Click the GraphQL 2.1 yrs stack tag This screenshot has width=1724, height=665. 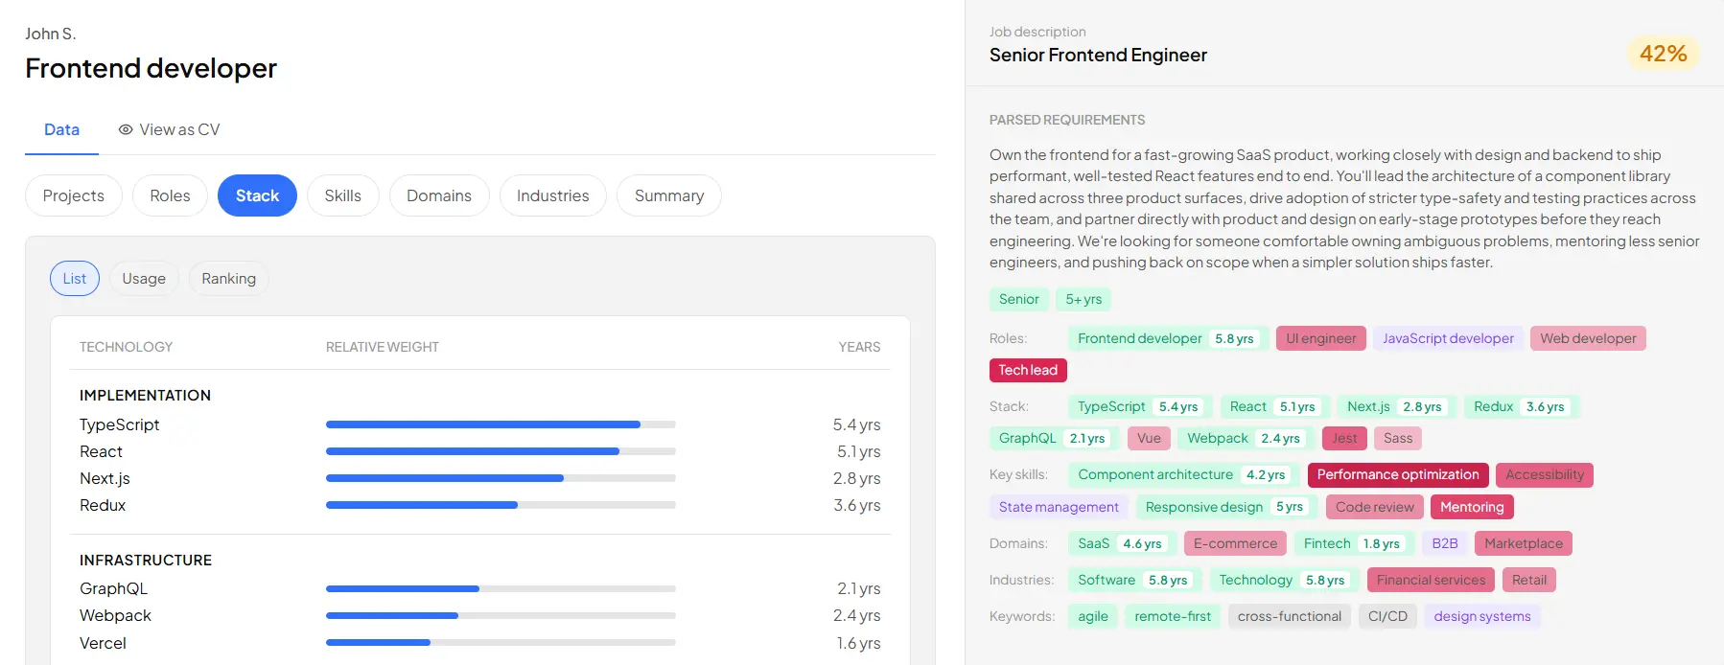tap(1055, 438)
